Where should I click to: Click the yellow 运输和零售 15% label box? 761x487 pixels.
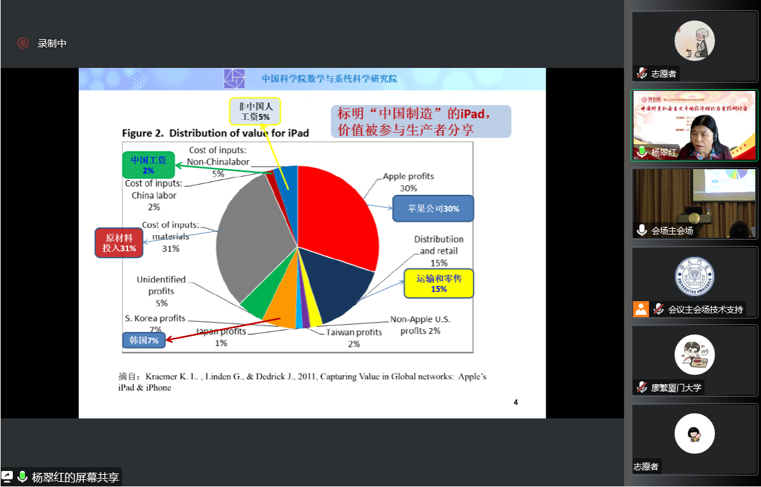pyautogui.click(x=439, y=283)
